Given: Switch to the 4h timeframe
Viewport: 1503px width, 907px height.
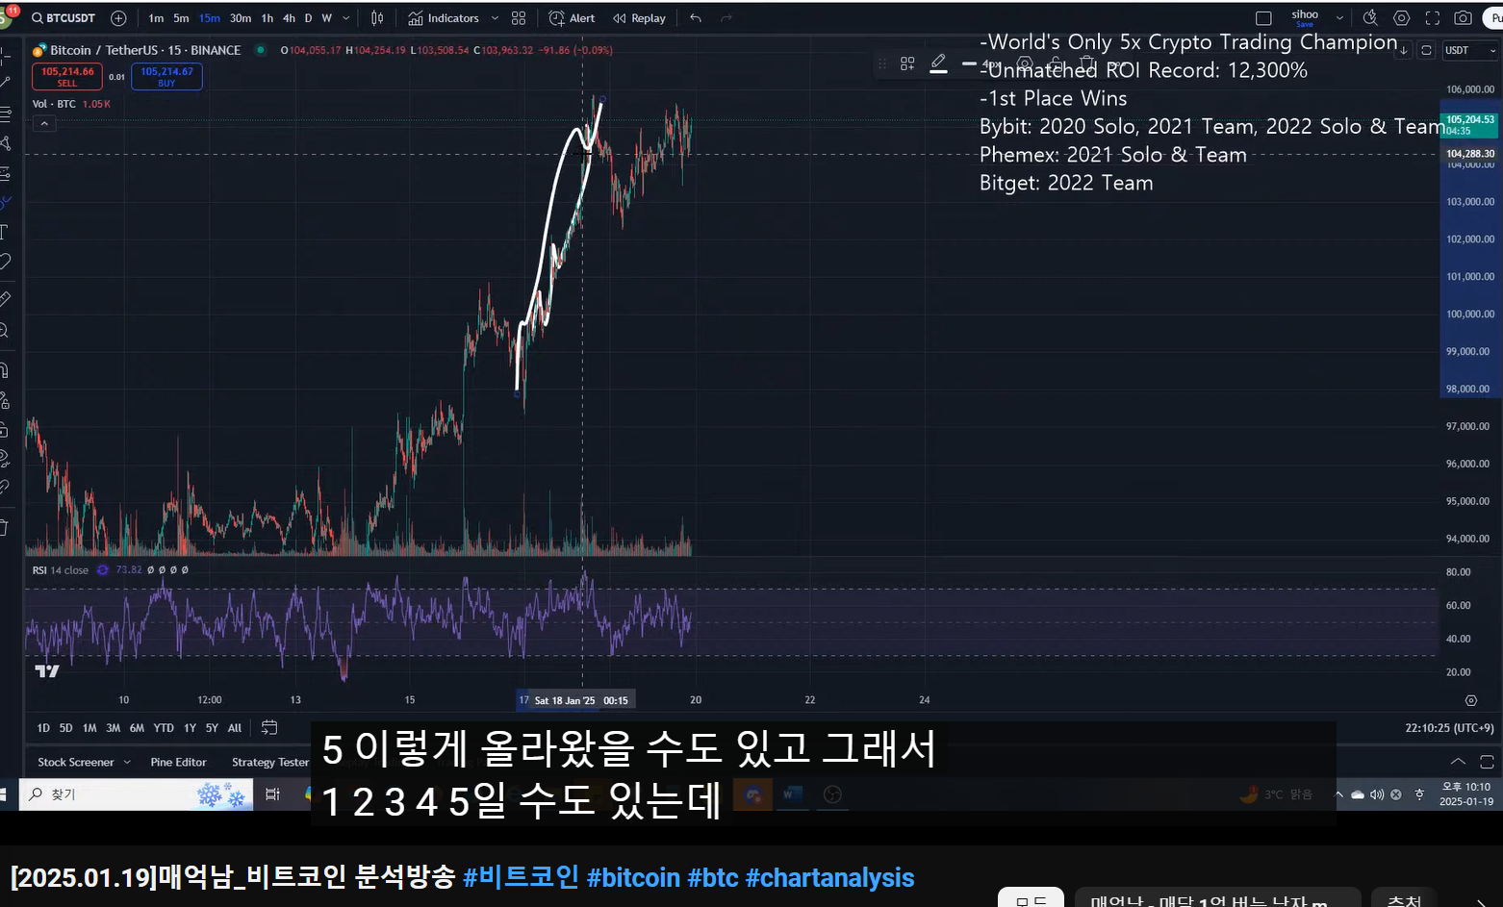Looking at the screenshot, I should [289, 18].
